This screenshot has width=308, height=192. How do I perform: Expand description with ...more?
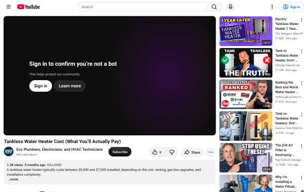click(13, 180)
